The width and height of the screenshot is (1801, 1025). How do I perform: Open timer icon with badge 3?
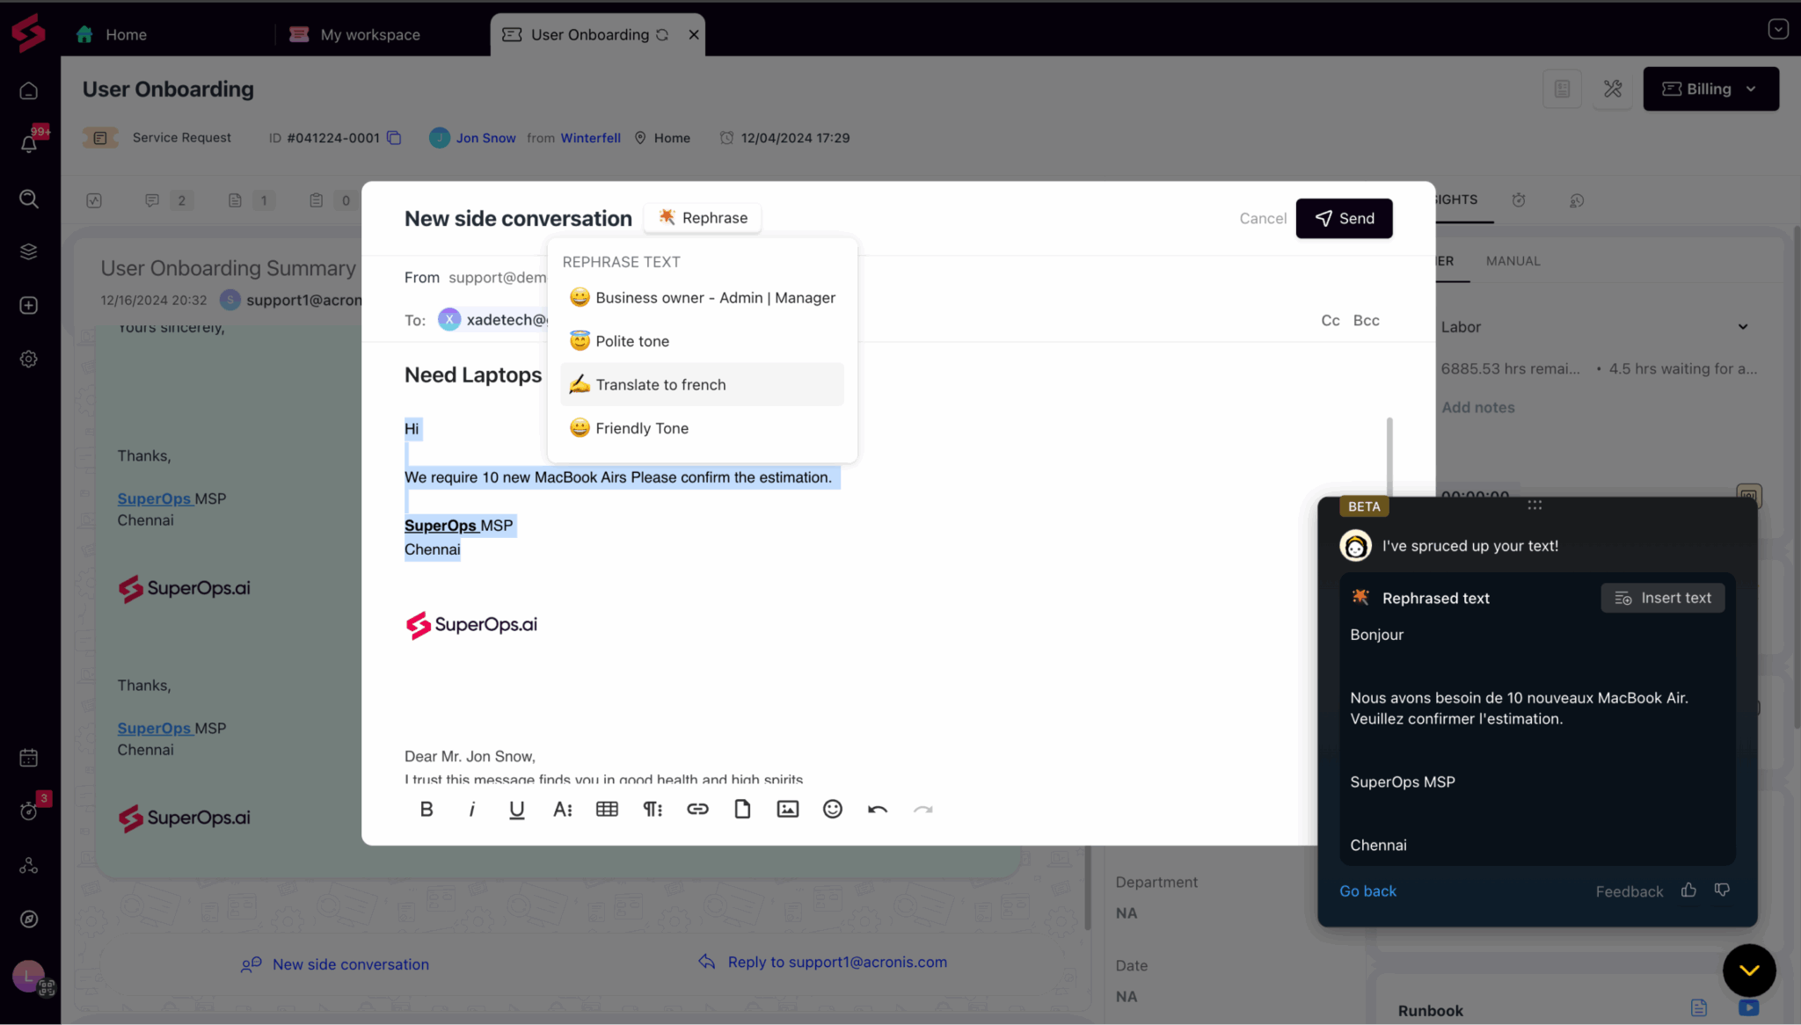click(x=29, y=811)
